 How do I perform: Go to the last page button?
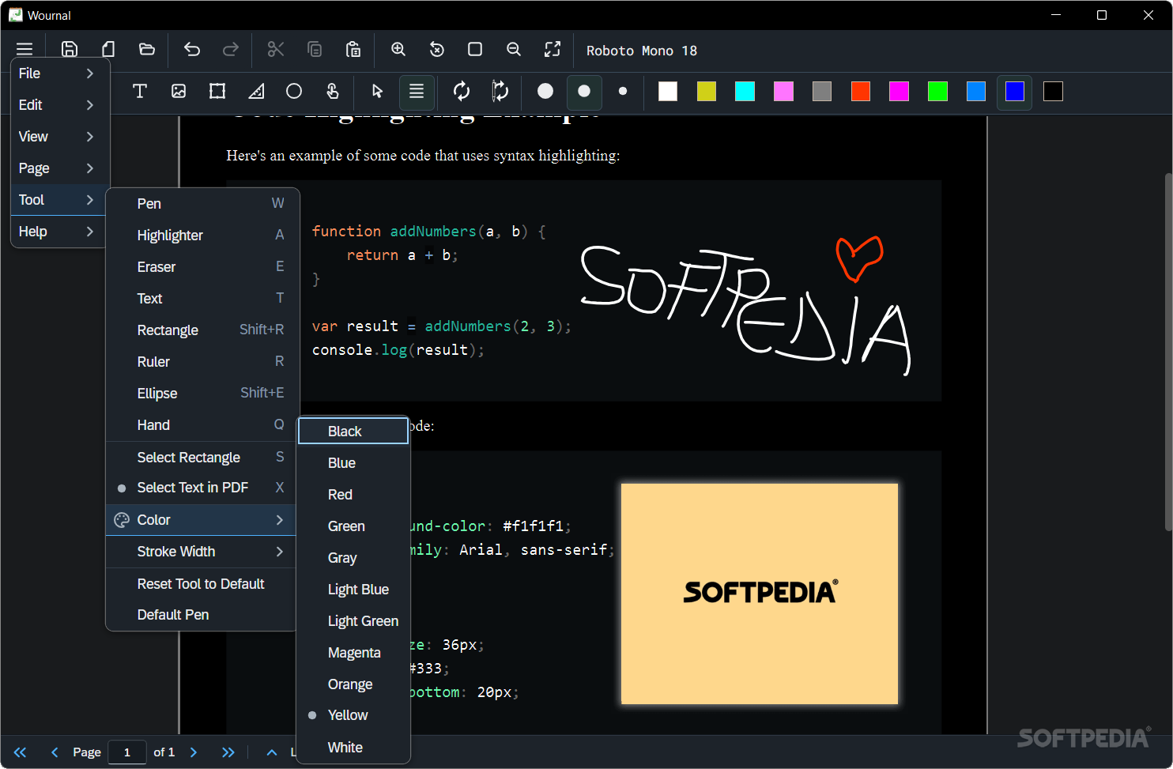(x=228, y=752)
